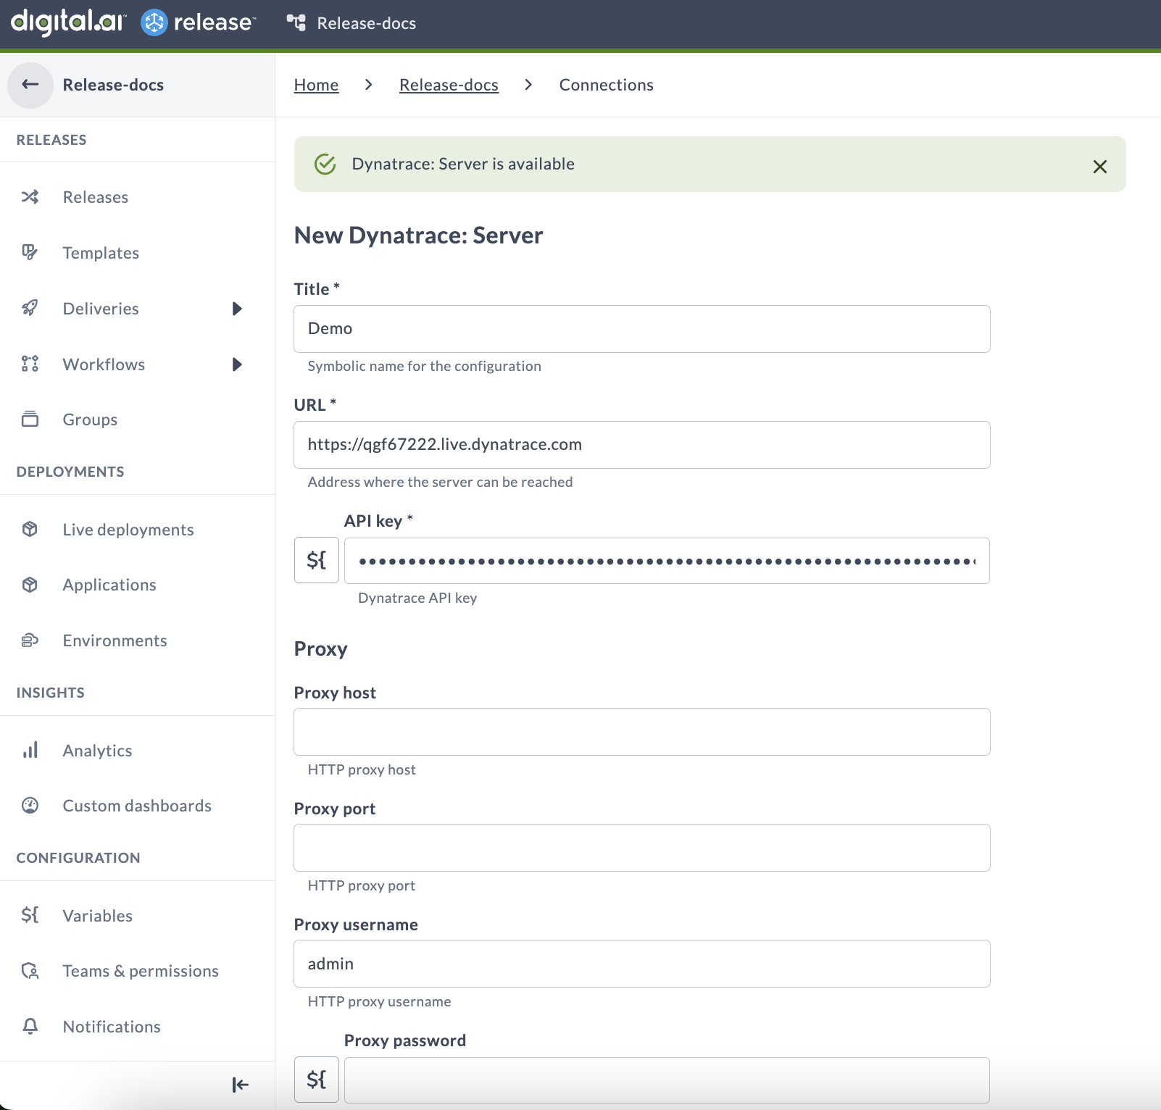Expand the Workflows submenu arrow

[x=237, y=364]
